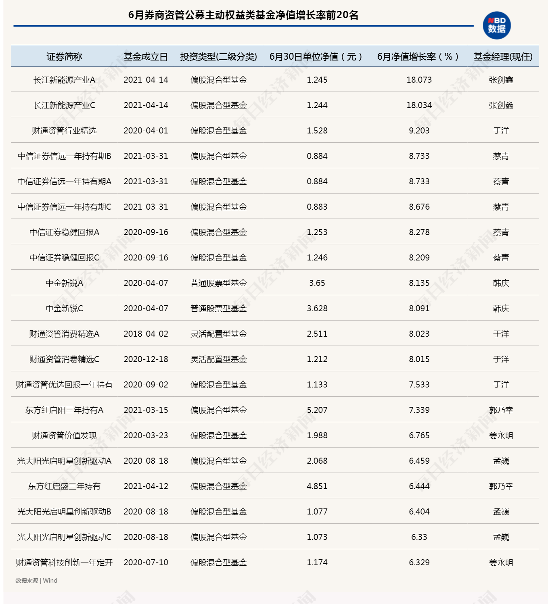Click net value 2.511

click(317, 334)
